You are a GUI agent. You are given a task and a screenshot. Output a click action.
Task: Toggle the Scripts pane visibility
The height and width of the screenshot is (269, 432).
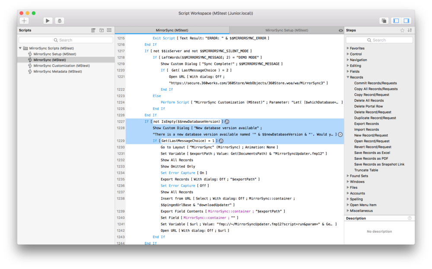(x=395, y=21)
